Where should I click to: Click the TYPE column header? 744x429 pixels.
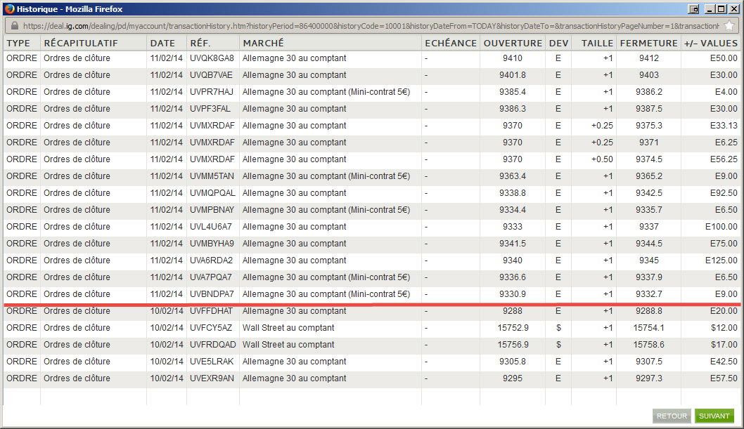(18, 43)
